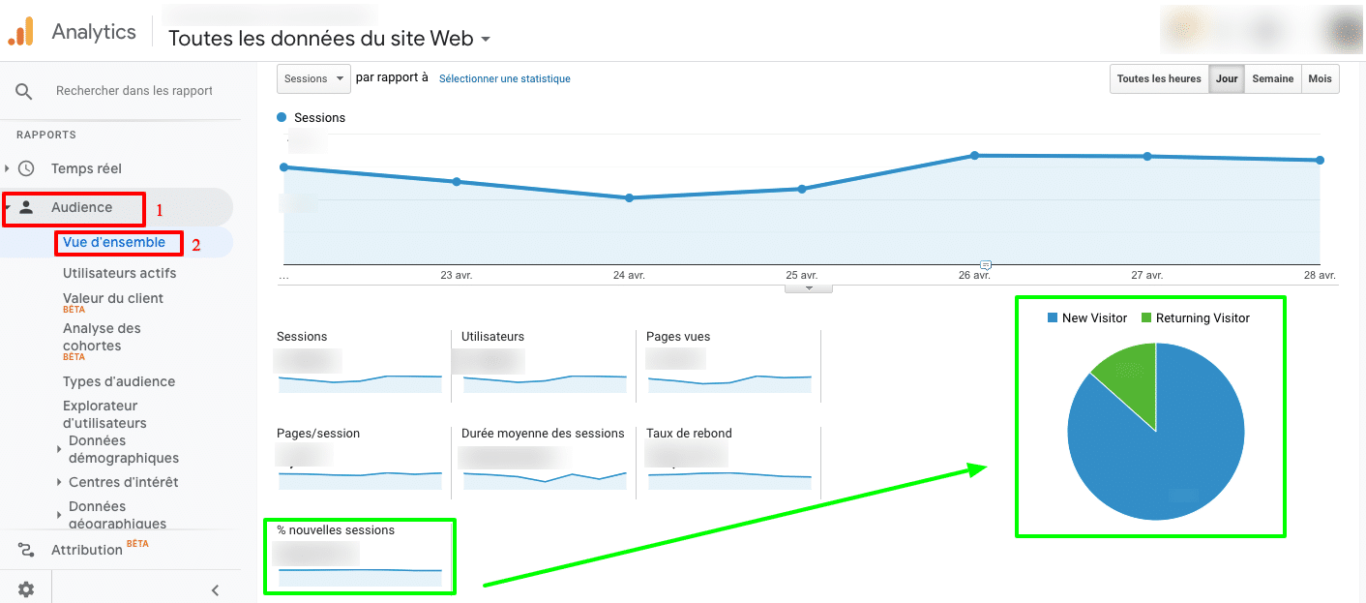Click the Audience menu label
Viewport: 1366px width, 603px height.
coord(81,207)
